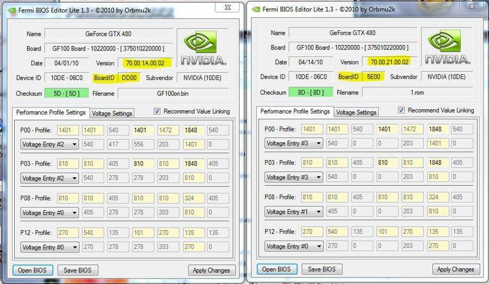Click left window title bar app icon
Image resolution: width=489 pixels, height=284 pixels.
click(x=12, y=10)
